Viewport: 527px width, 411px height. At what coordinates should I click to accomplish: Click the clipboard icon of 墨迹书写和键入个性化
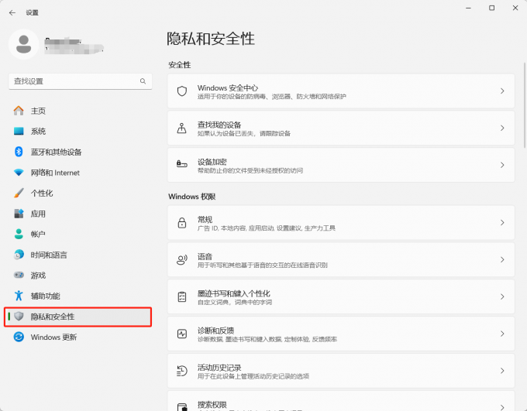182,296
